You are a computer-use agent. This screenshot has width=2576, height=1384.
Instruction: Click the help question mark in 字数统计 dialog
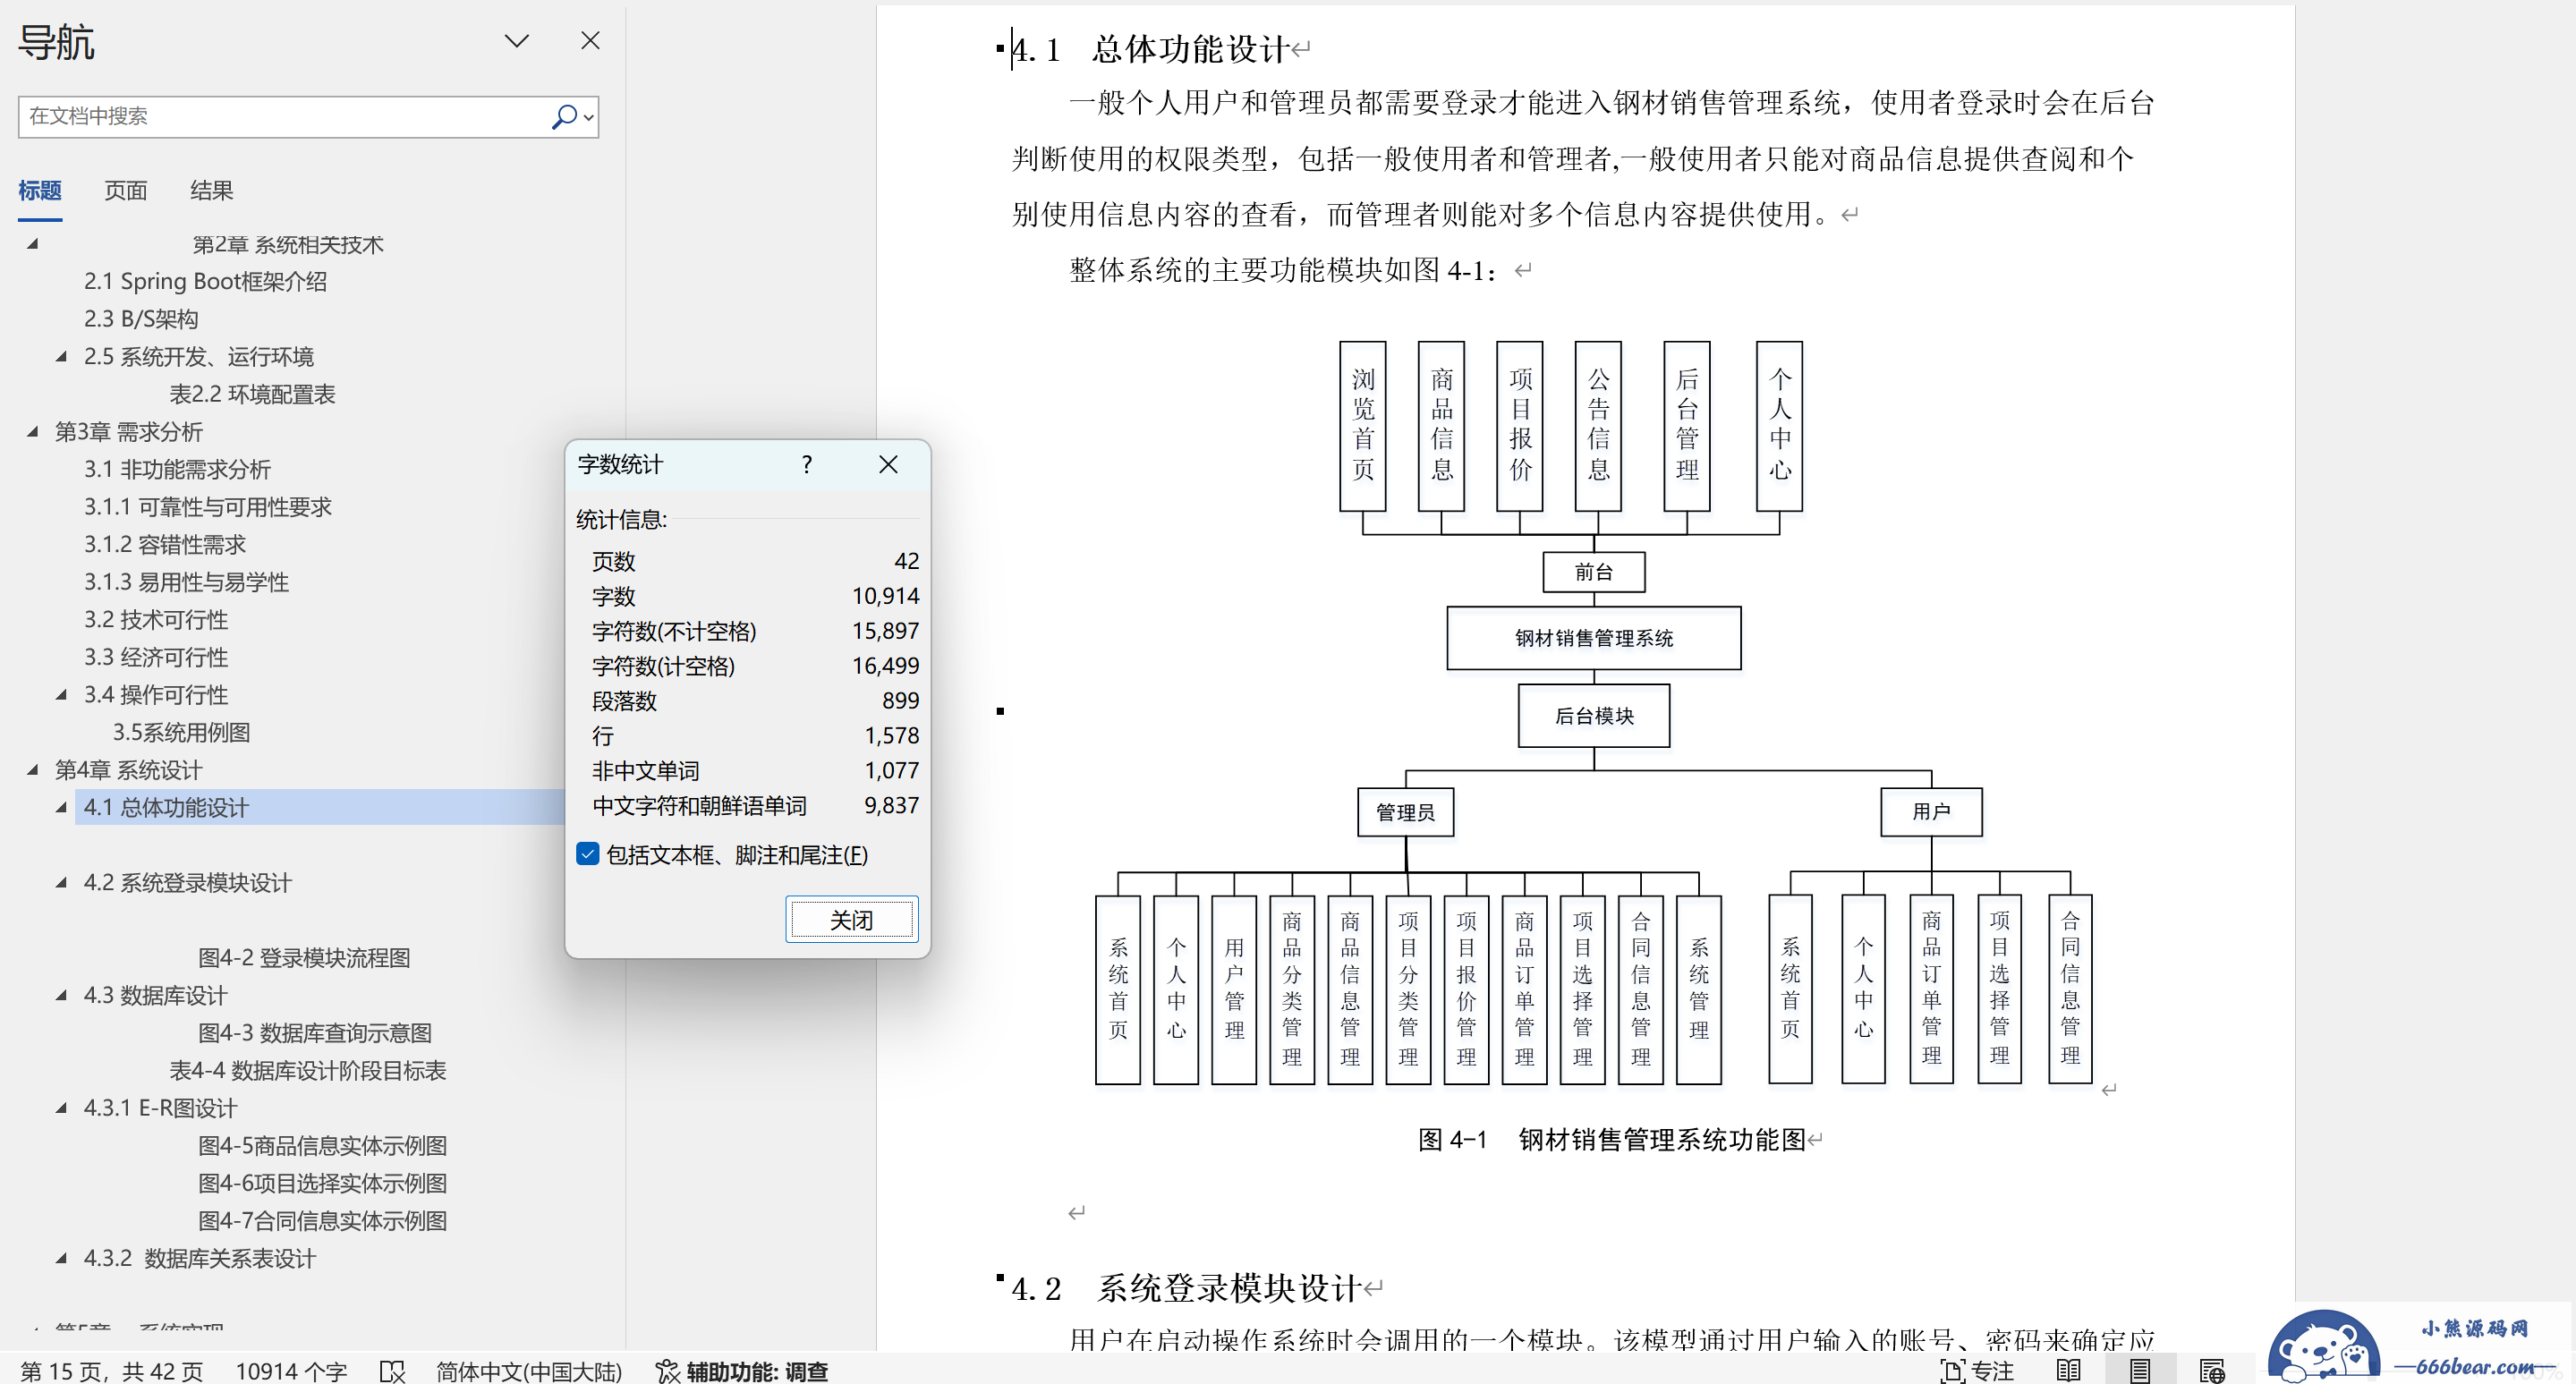click(x=807, y=464)
